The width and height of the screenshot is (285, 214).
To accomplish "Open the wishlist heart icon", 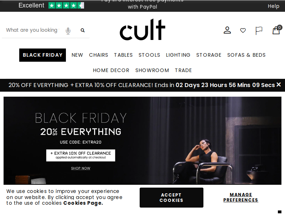I will point(243,30).
